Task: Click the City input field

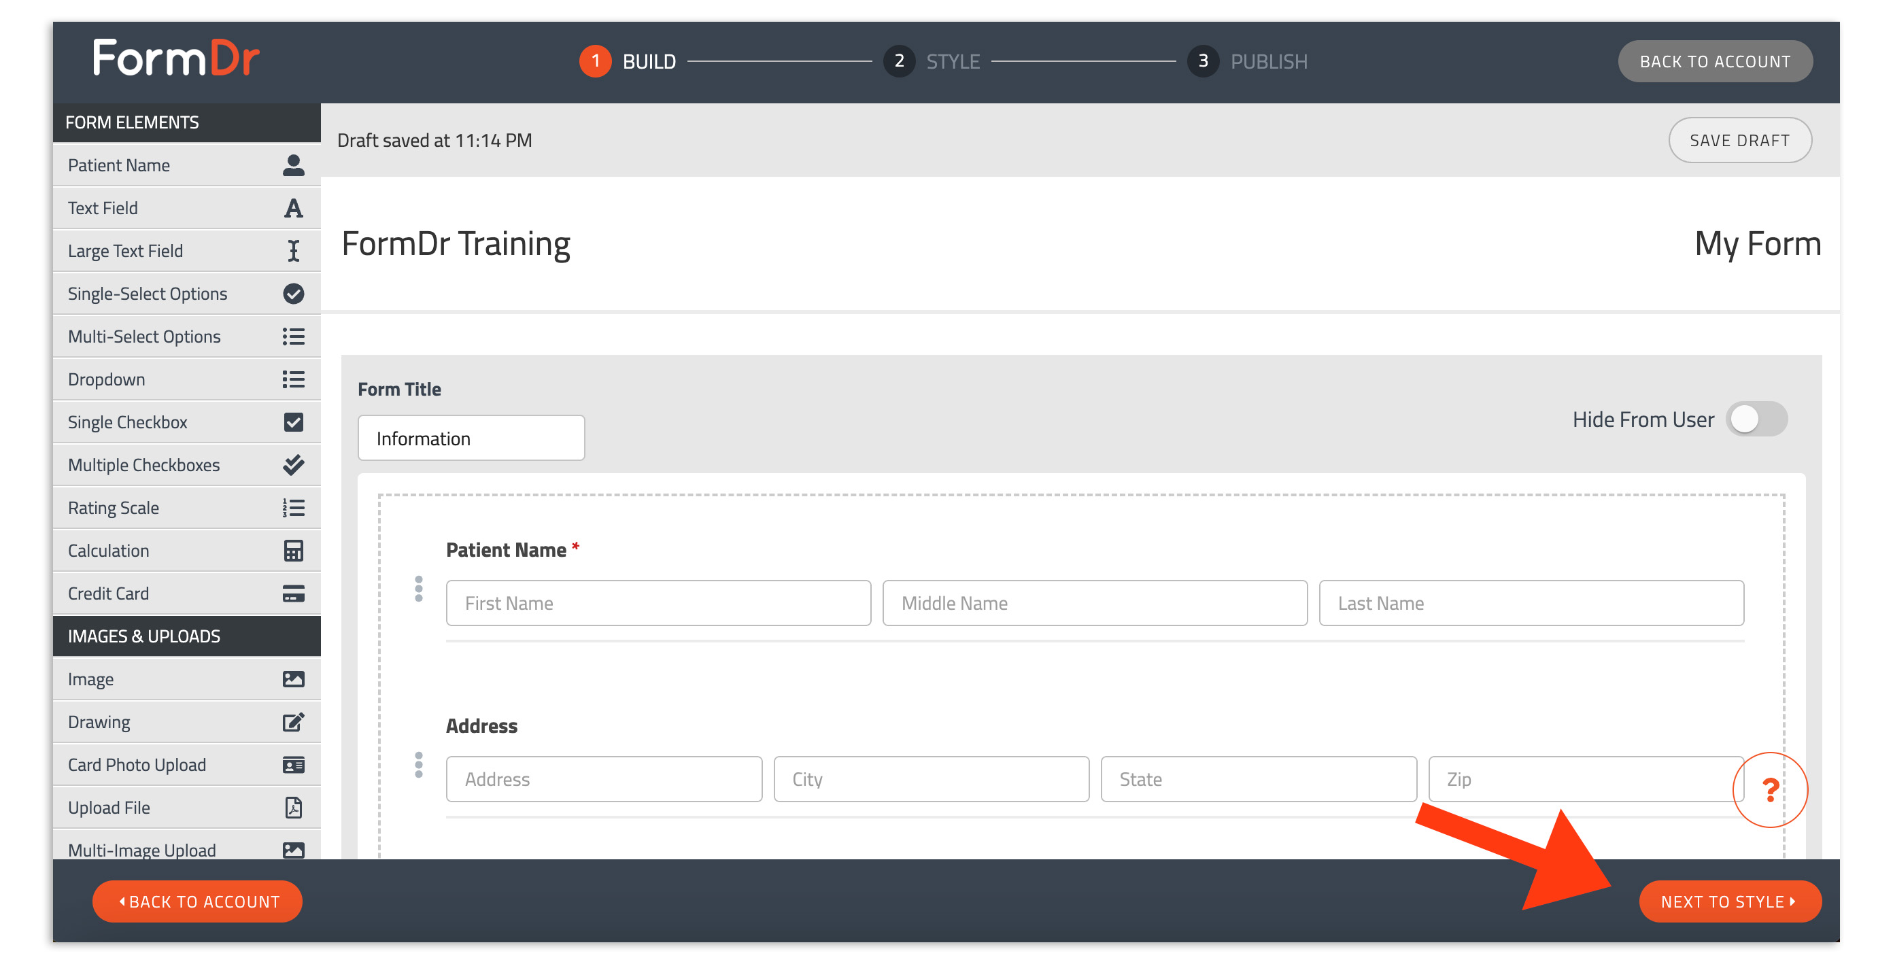Action: (x=931, y=779)
